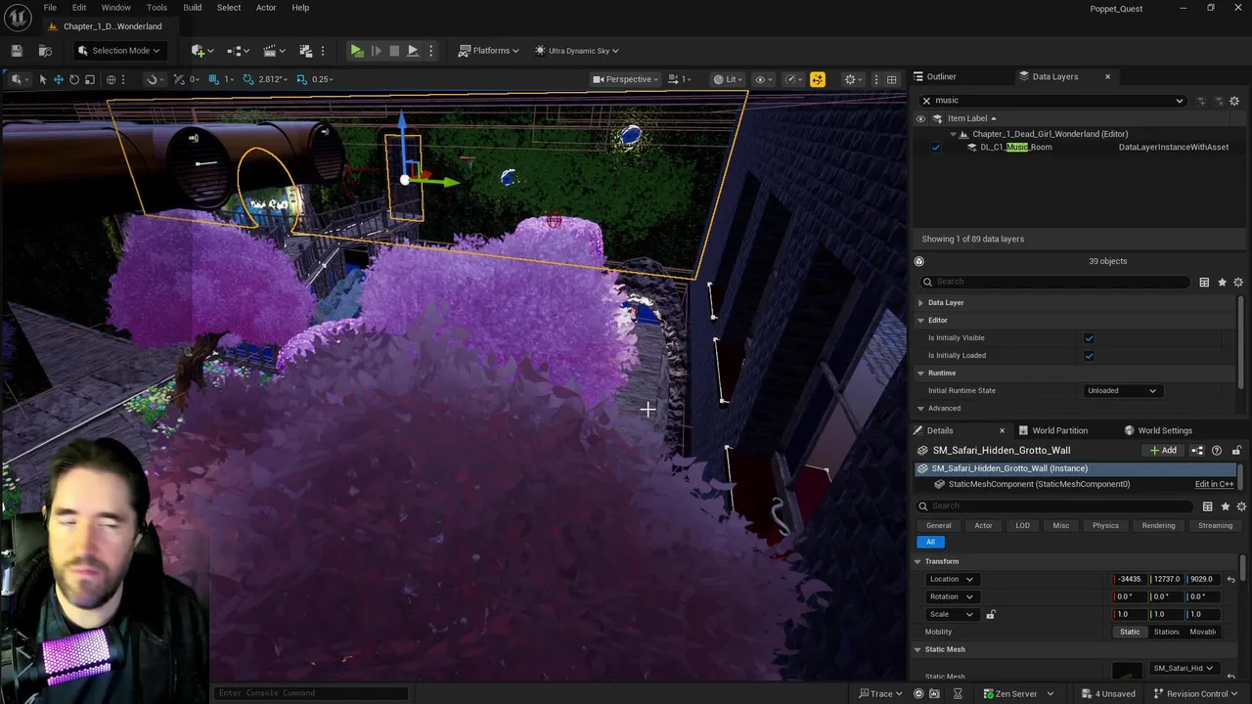Toggle rotation snap angle icon
Image resolution: width=1252 pixels, height=704 pixels.
248,79
